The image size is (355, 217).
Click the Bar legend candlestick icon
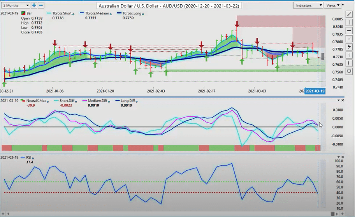23,13
